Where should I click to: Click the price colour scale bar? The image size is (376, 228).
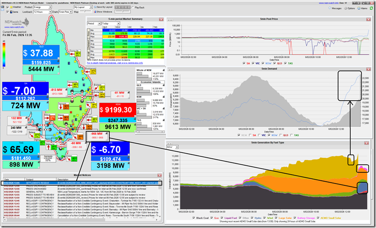pos(4,55)
